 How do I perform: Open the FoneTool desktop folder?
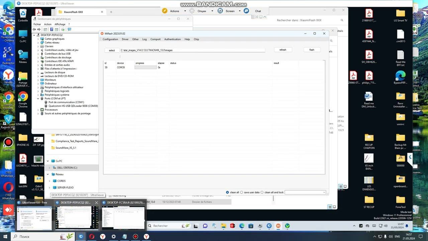pos(400,202)
